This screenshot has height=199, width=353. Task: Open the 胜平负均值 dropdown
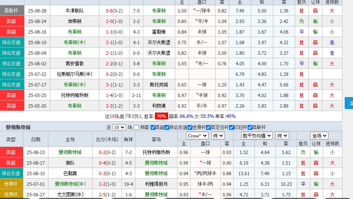tap(257, 136)
